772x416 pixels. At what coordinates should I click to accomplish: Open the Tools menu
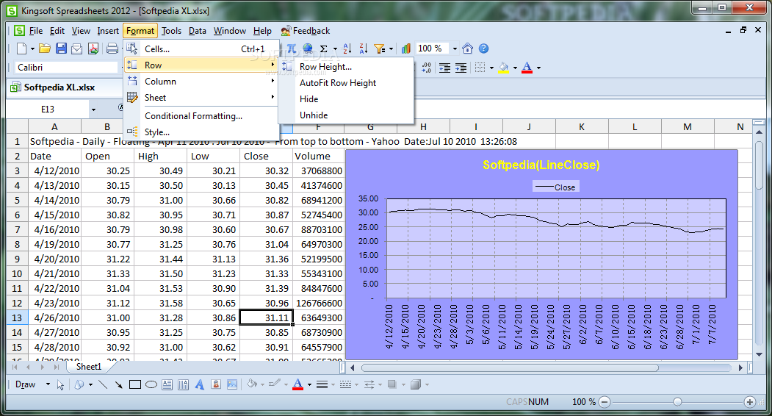(x=171, y=31)
